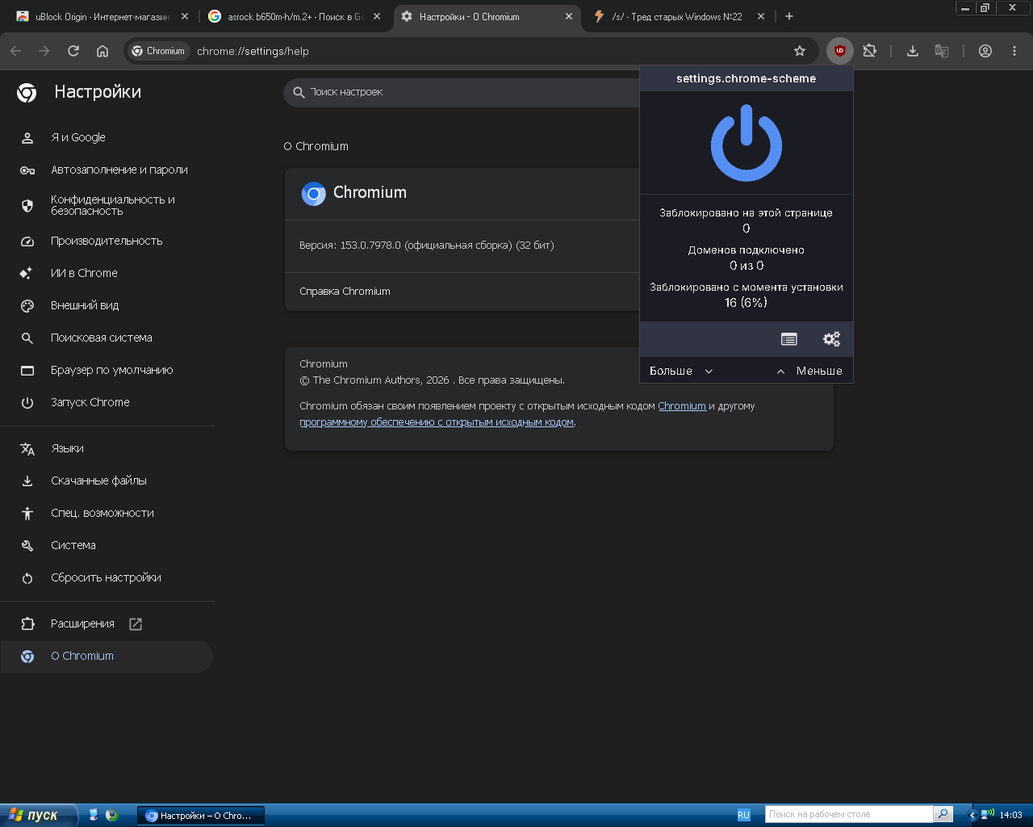
Task: Open Справка Chromium help row
Action: [x=462, y=292]
